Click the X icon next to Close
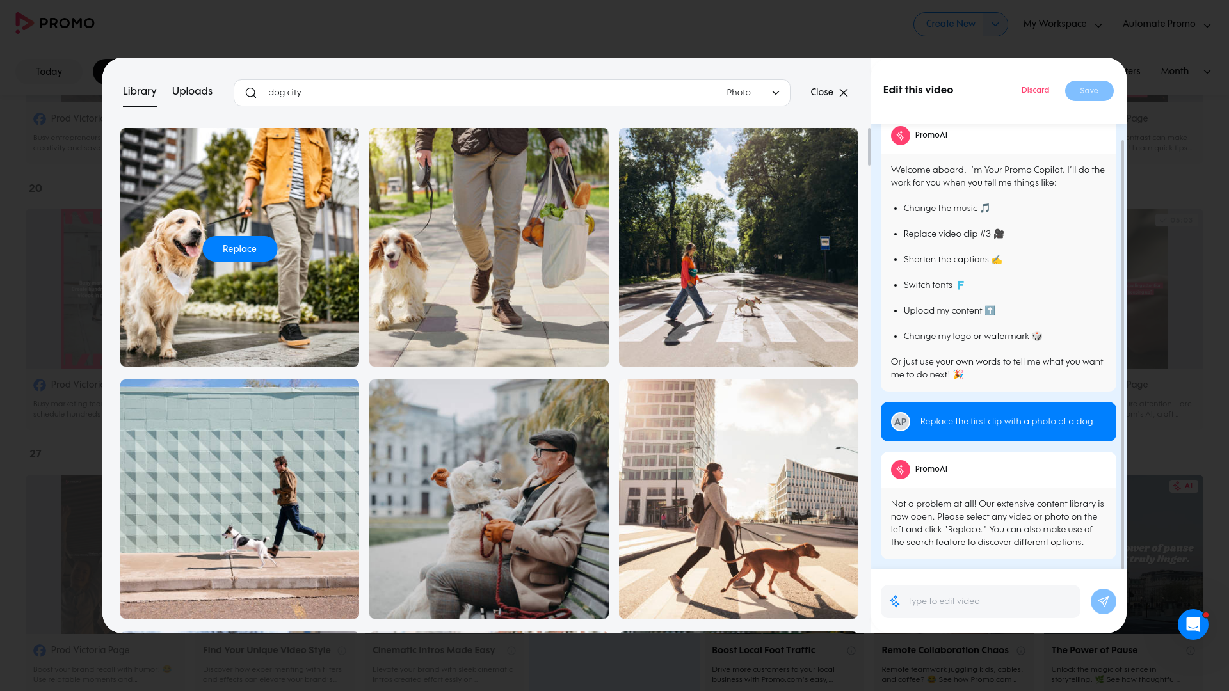The width and height of the screenshot is (1229, 691). coord(844,93)
